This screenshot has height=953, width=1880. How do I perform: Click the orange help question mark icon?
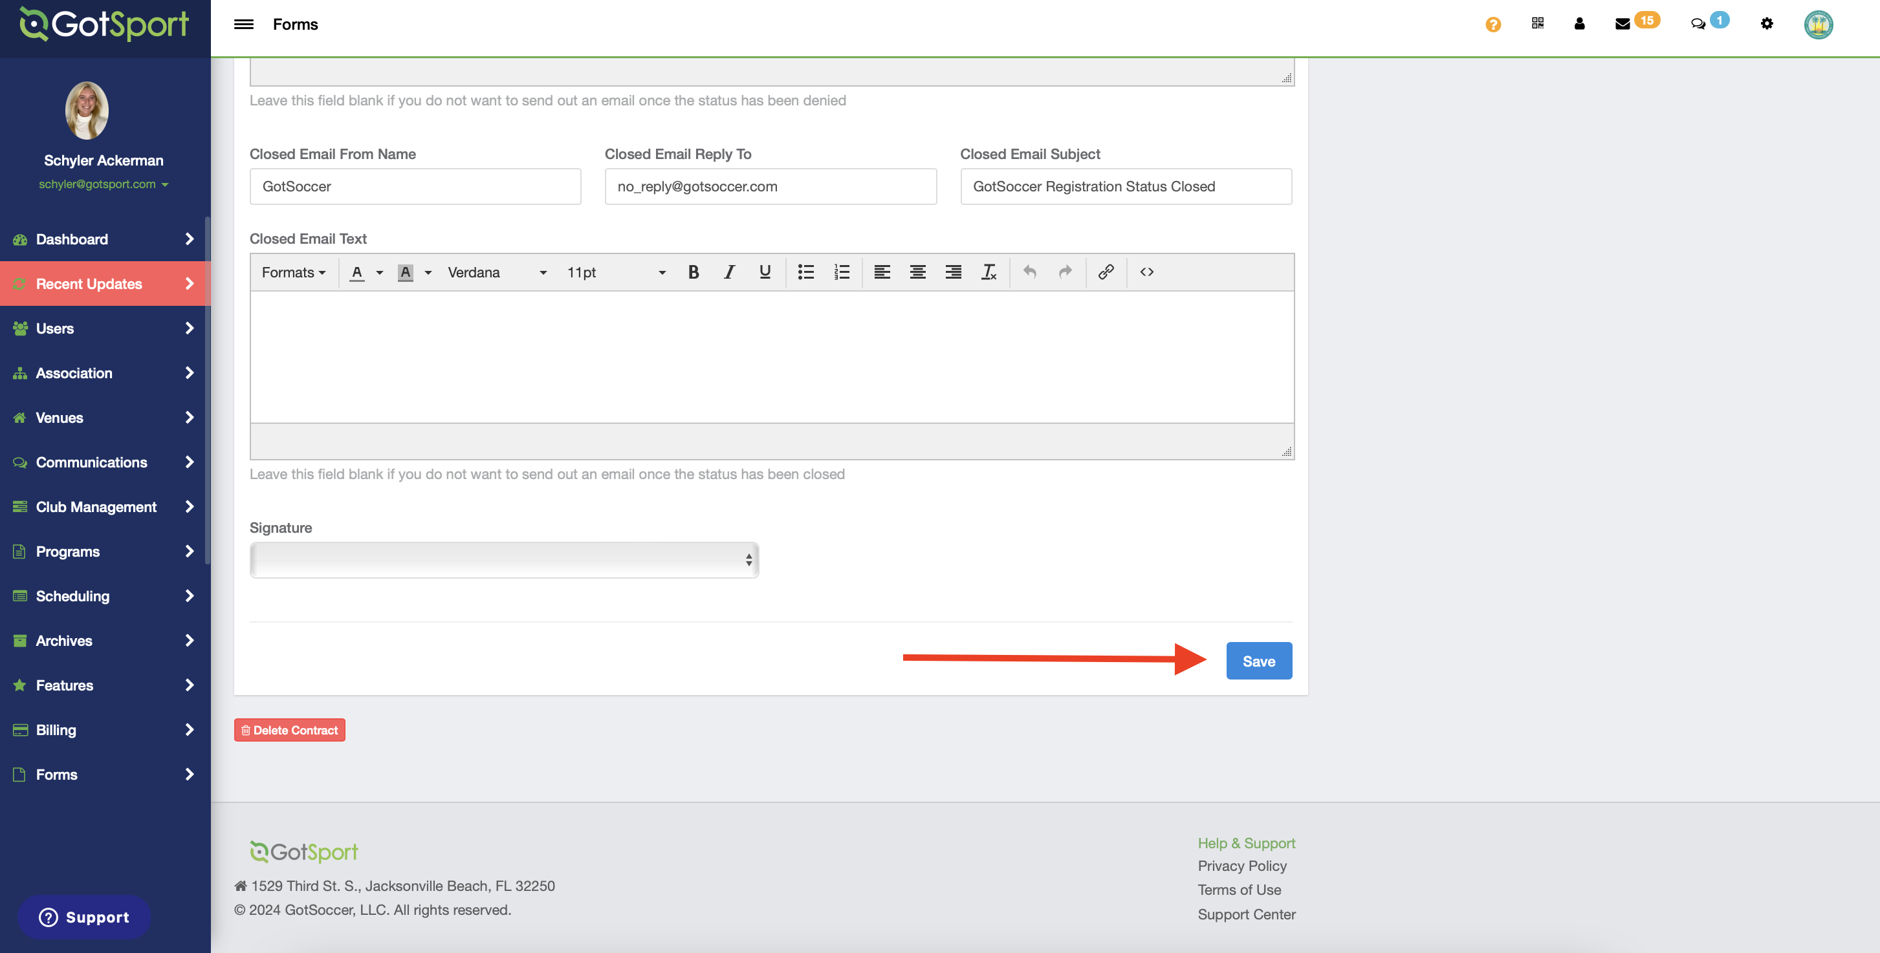(1492, 25)
